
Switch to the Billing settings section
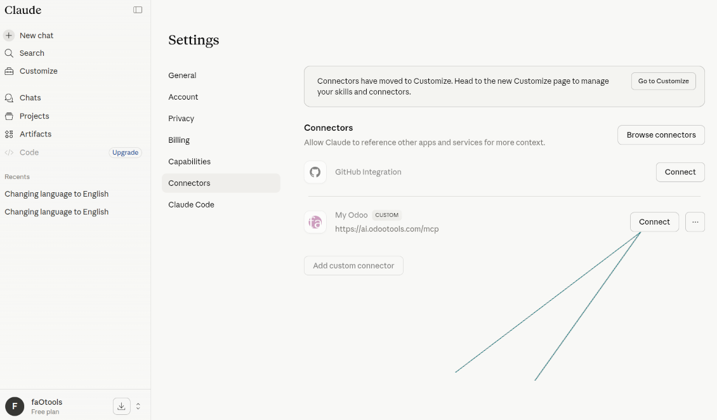point(179,140)
